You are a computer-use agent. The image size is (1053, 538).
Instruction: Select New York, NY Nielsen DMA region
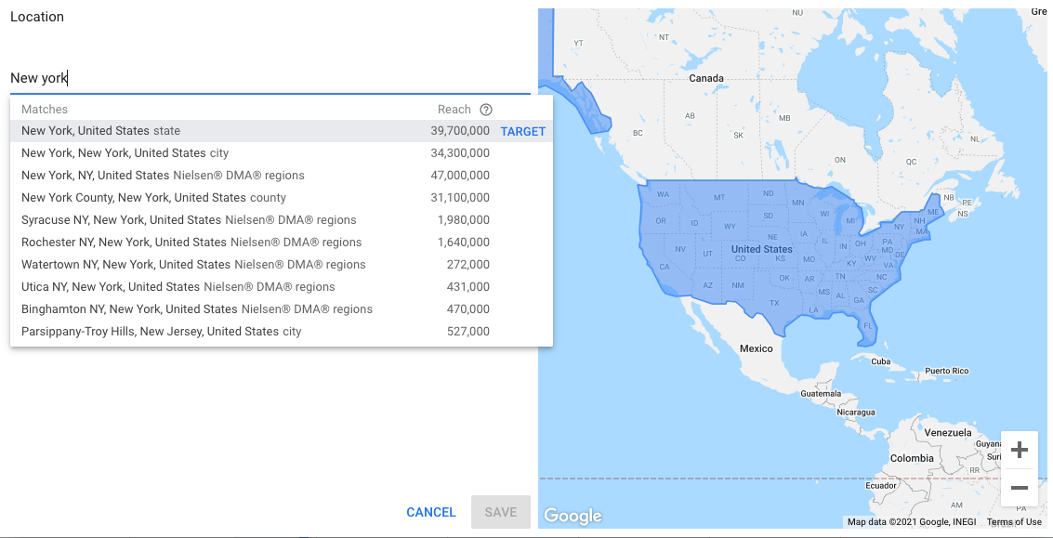click(163, 176)
